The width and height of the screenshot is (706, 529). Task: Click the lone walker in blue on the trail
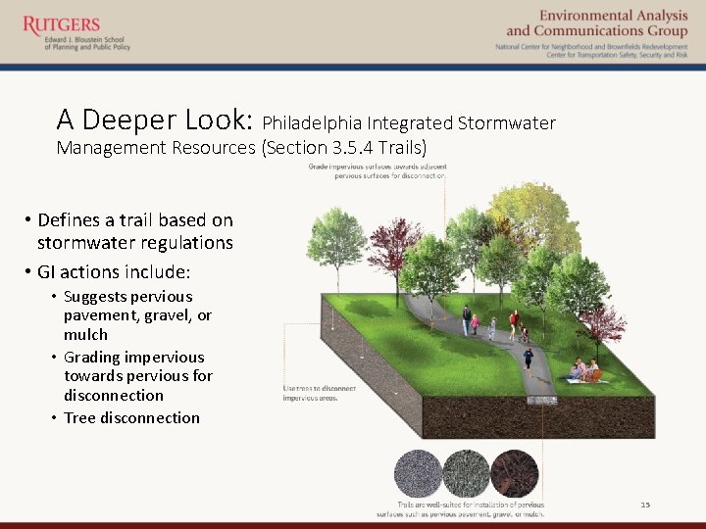tap(529, 359)
